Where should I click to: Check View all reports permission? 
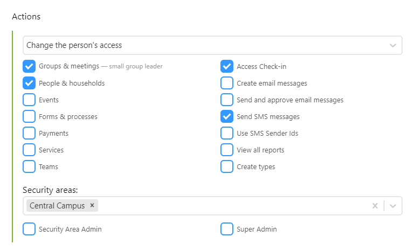click(227, 150)
